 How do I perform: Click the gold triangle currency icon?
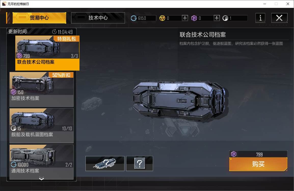click(x=162, y=18)
